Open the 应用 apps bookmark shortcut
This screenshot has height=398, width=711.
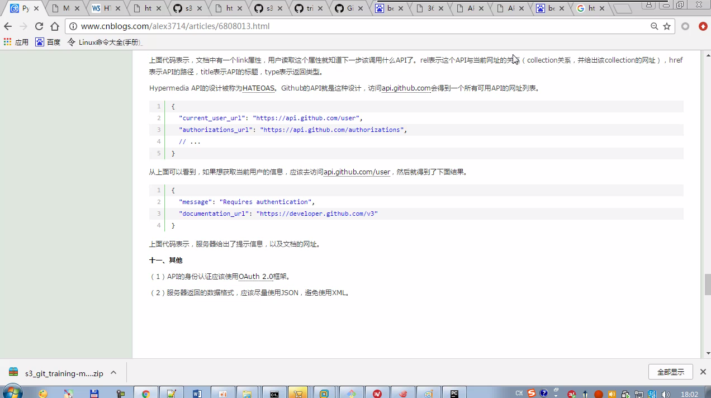16,42
